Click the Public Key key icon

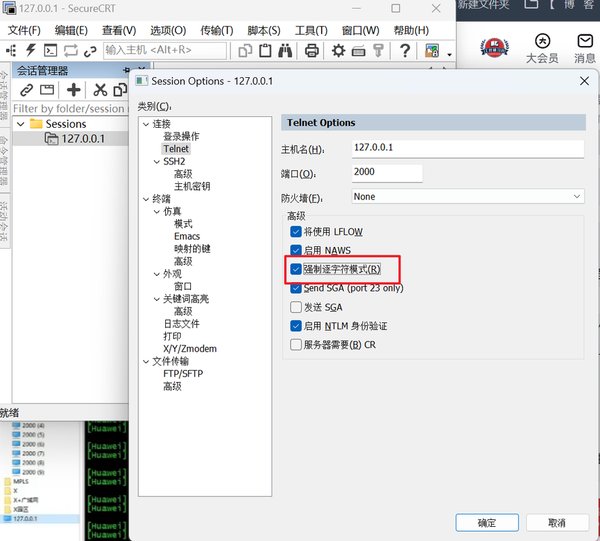pos(379,51)
